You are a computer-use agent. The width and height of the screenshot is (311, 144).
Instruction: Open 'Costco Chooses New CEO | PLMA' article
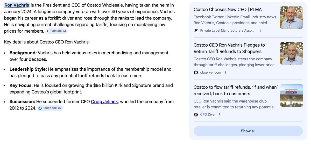click(x=228, y=10)
